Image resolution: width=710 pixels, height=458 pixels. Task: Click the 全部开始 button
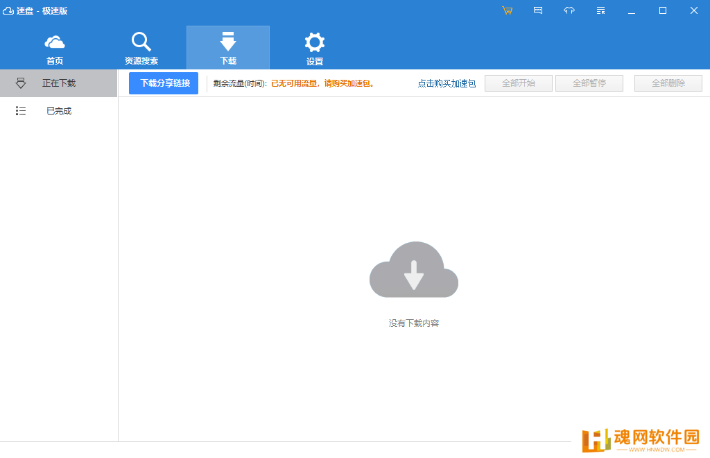519,83
